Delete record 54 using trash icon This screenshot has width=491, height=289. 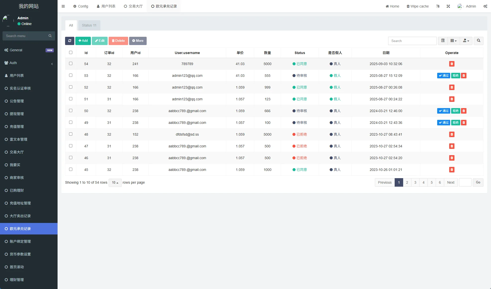[x=452, y=64]
